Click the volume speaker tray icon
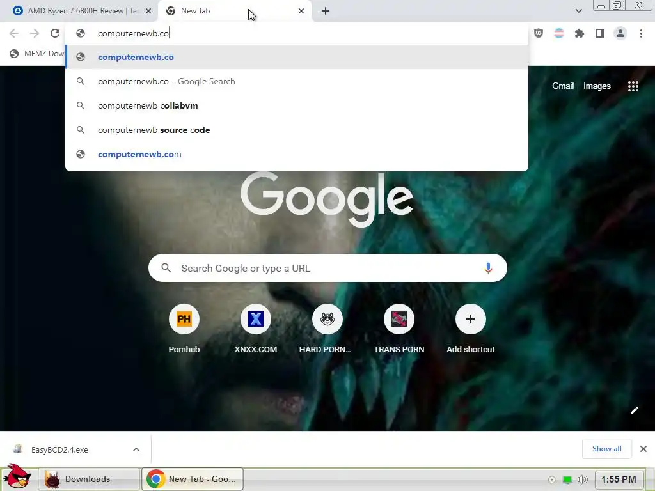 (x=582, y=479)
